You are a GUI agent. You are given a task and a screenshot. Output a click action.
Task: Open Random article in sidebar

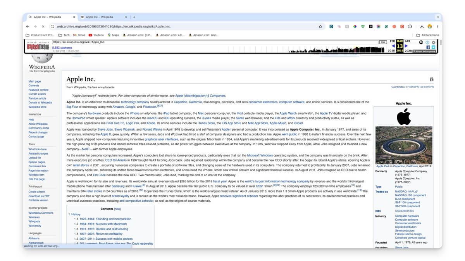[x=37, y=98]
